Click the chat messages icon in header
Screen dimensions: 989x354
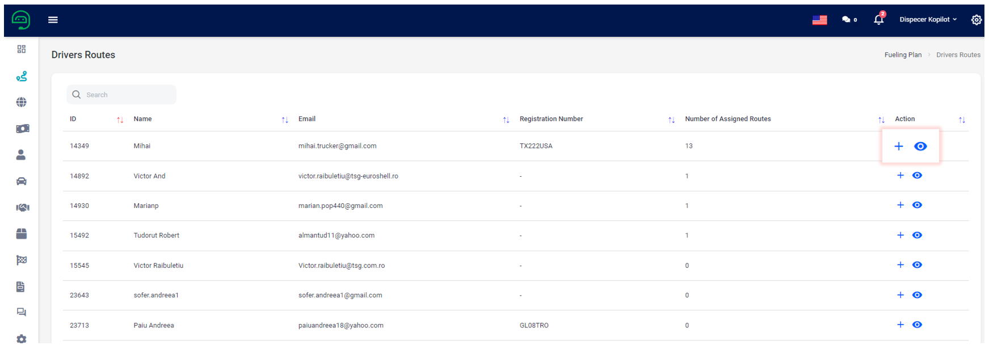click(849, 19)
